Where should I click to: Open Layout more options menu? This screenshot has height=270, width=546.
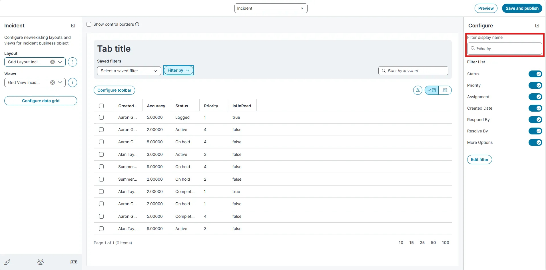pos(73,62)
